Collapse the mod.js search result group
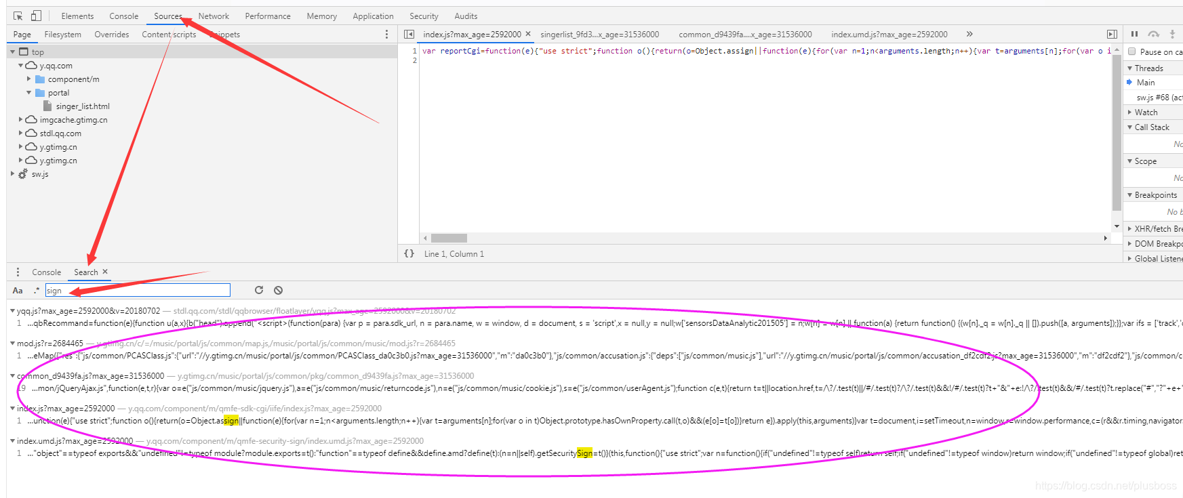Screen dimensions: 1183x498 pyautogui.click(x=12, y=344)
